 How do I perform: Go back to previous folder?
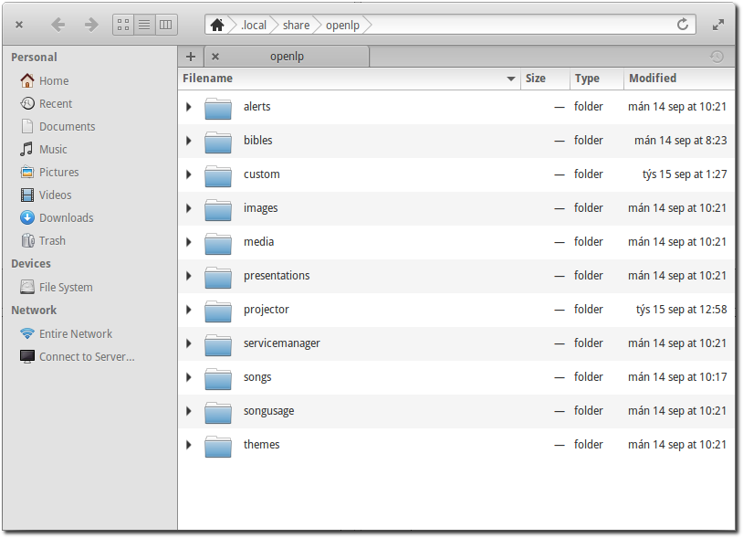[58, 25]
